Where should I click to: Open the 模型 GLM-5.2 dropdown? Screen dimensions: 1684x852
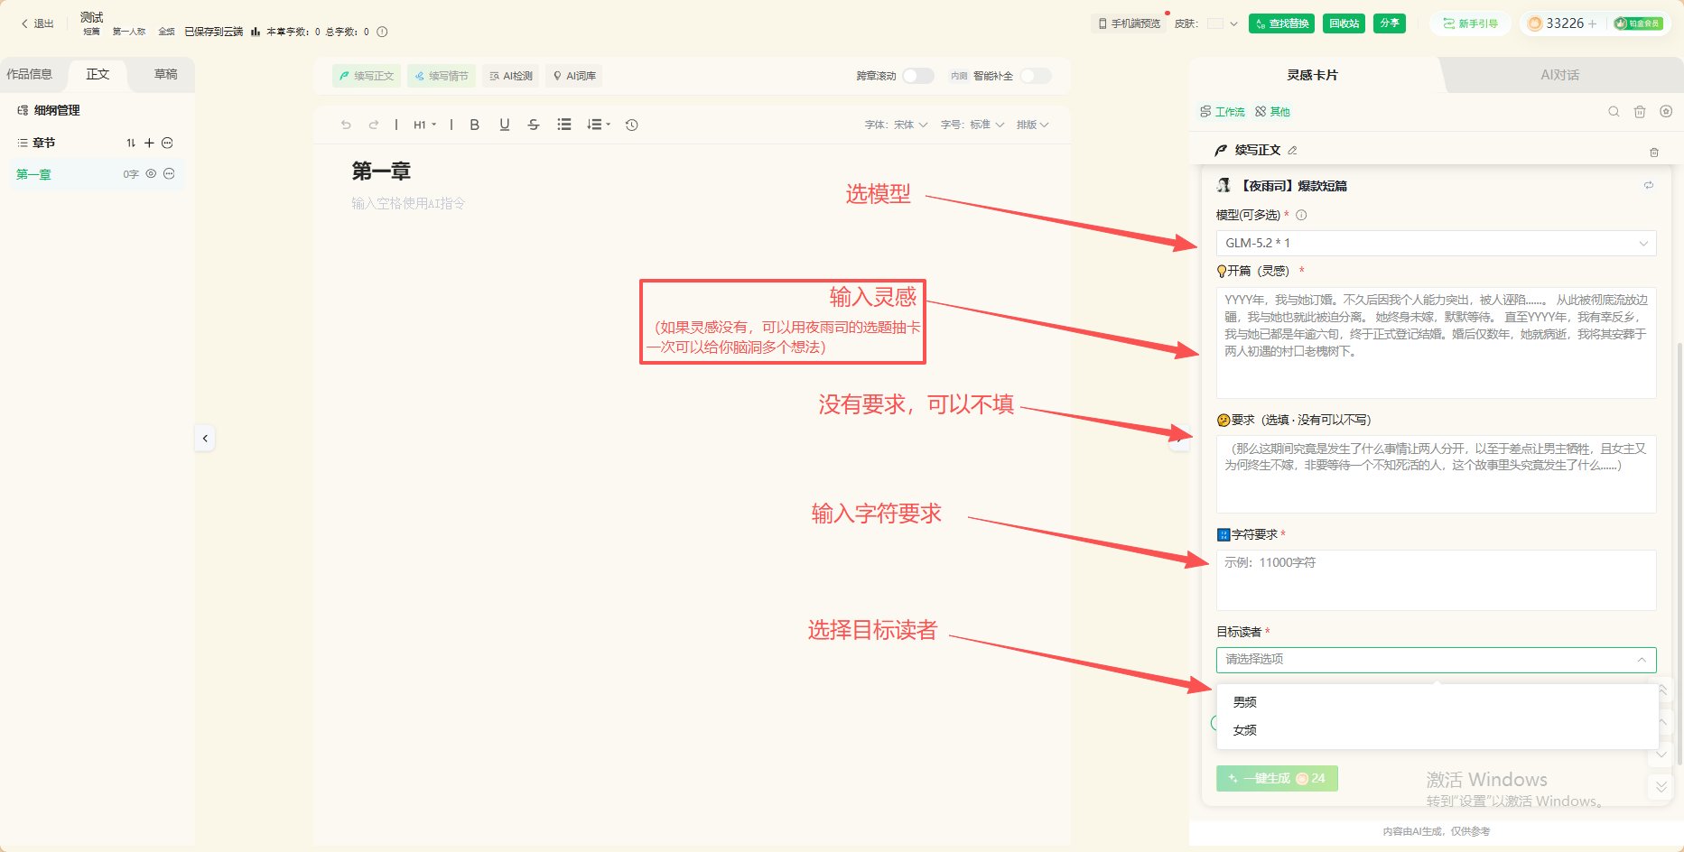[1436, 243]
